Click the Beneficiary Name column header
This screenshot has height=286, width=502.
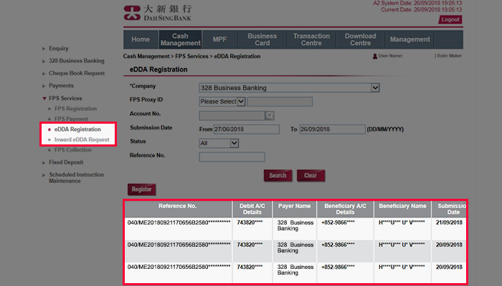(x=402, y=209)
